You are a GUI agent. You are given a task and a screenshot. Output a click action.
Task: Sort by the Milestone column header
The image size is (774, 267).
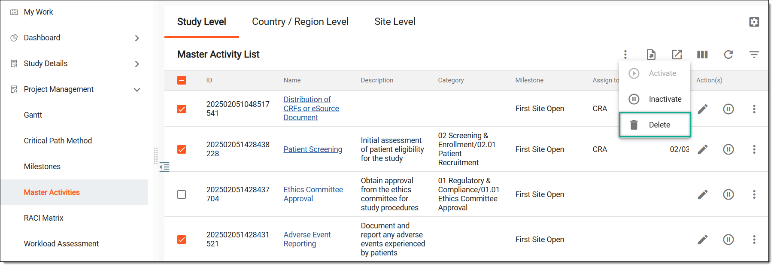pyautogui.click(x=529, y=80)
